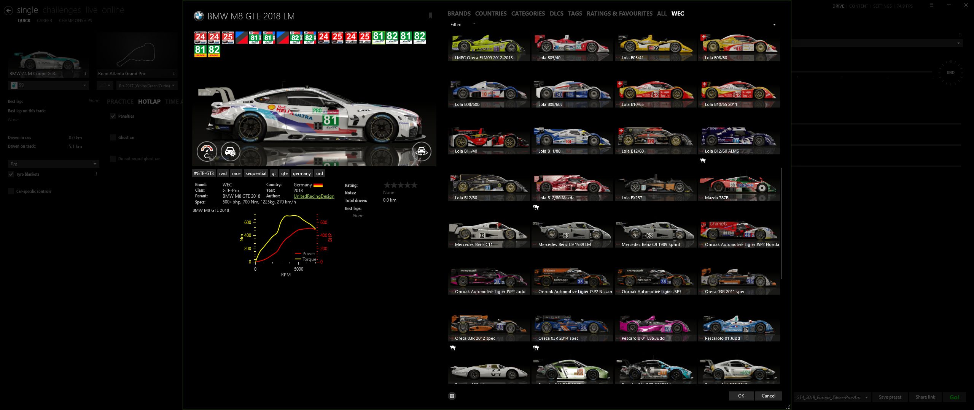Click the car-with-gear setup icon on preview
The width and height of the screenshot is (974, 410).
pos(231,152)
